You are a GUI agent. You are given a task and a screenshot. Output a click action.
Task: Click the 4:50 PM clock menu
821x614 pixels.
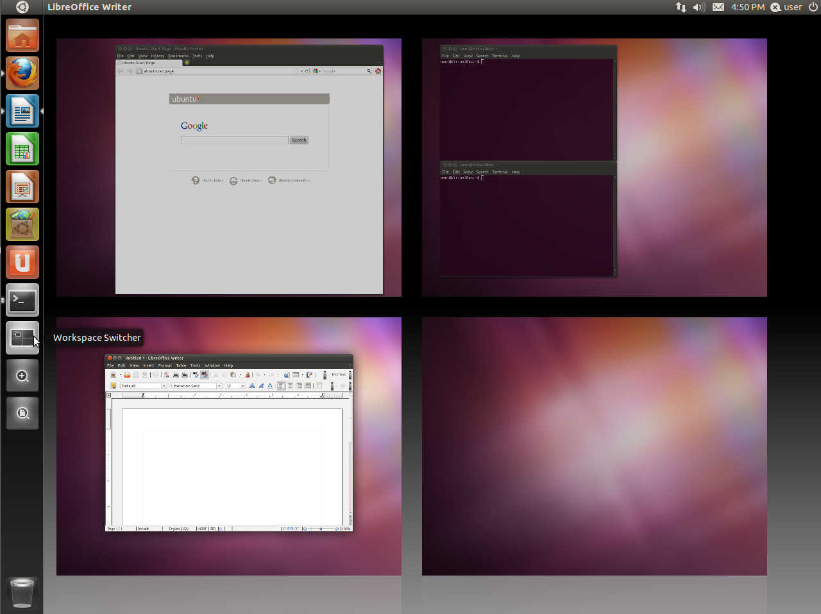[748, 7]
